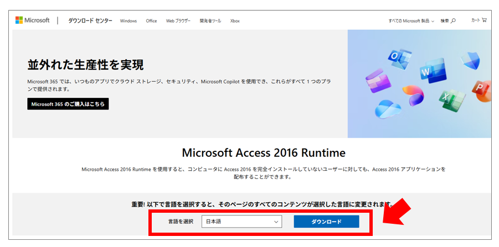Viewport: 499px width, 247px height.
Task: Click the 並外れた生産性を実現 headline
Action: pos(86,65)
